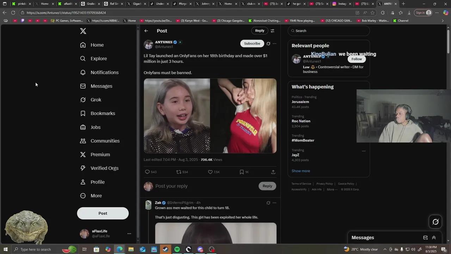This screenshot has width=451, height=254.
Task: Open Notifications in the sidebar
Action: tap(99, 72)
